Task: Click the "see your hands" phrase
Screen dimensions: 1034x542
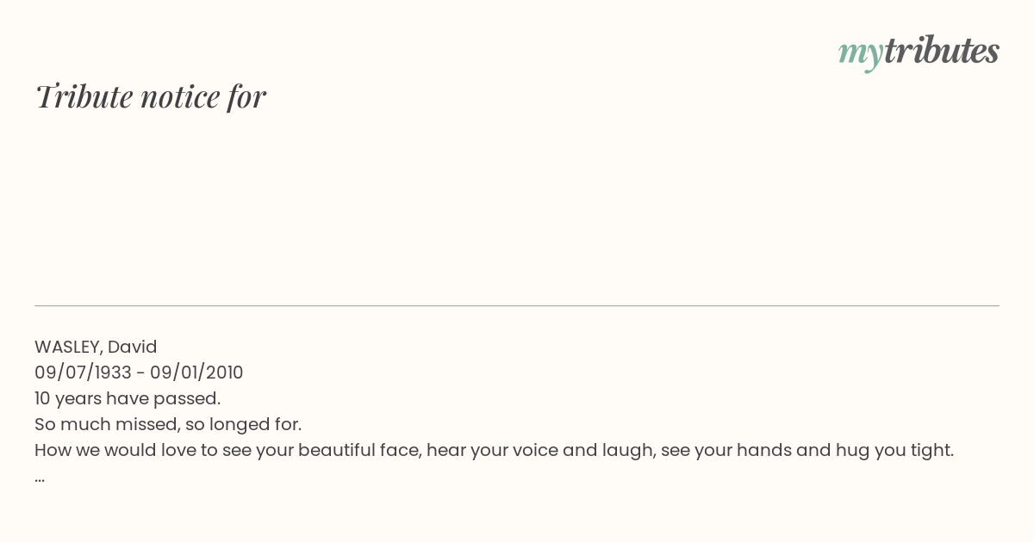Action: point(726,451)
